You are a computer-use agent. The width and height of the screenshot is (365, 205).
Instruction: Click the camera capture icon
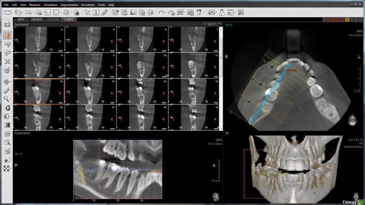pos(211,12)
